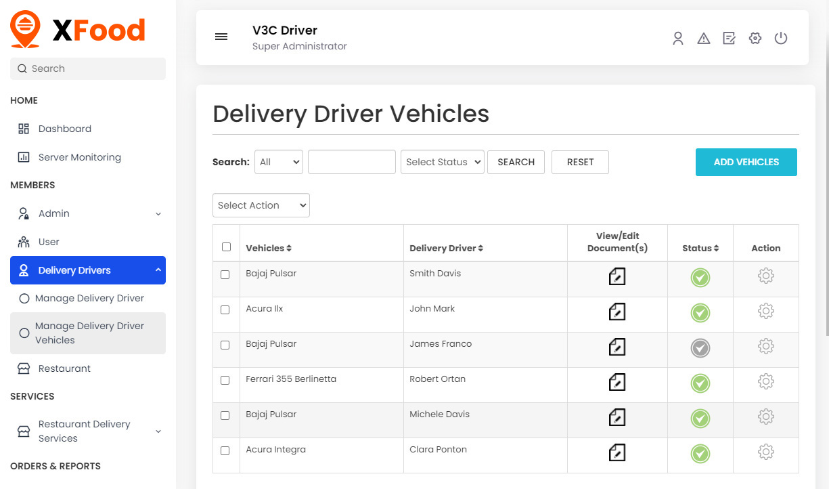The height and width of the screenshot is (489, 829).
Task: Open the Select Status dropdown
Action: pos(442,162)
